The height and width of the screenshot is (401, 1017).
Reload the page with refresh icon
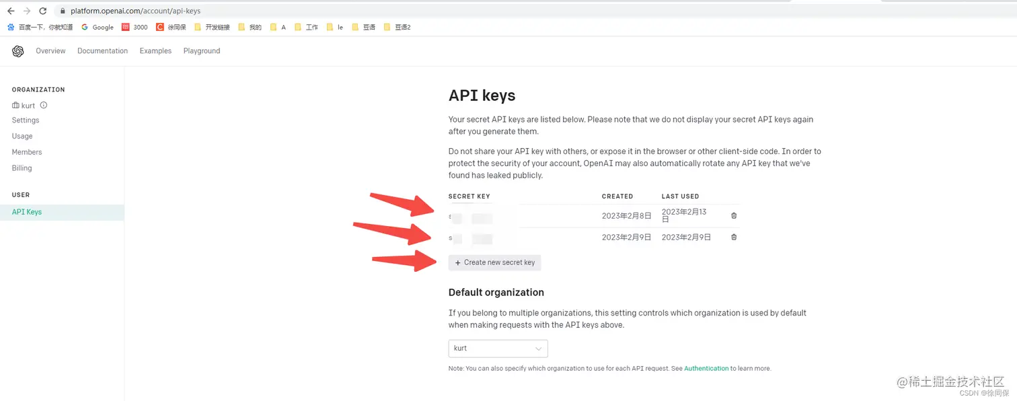pyautogui.click(x=43, y=11)
